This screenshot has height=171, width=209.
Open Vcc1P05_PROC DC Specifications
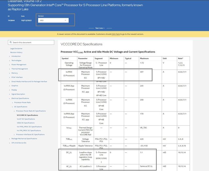[x=29, y=127]
